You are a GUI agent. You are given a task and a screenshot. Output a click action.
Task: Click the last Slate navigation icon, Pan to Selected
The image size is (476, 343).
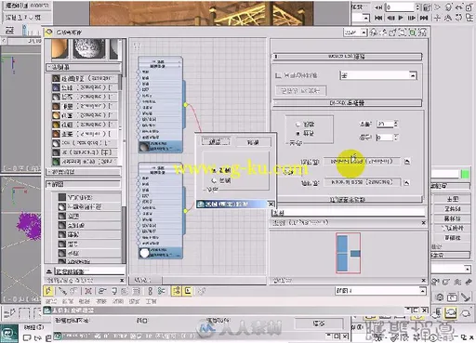422,32
